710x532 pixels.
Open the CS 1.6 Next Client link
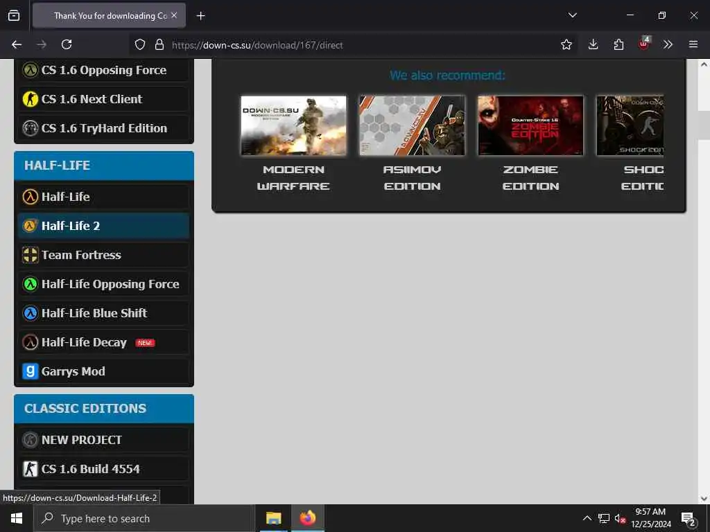(x=104, y=99)
